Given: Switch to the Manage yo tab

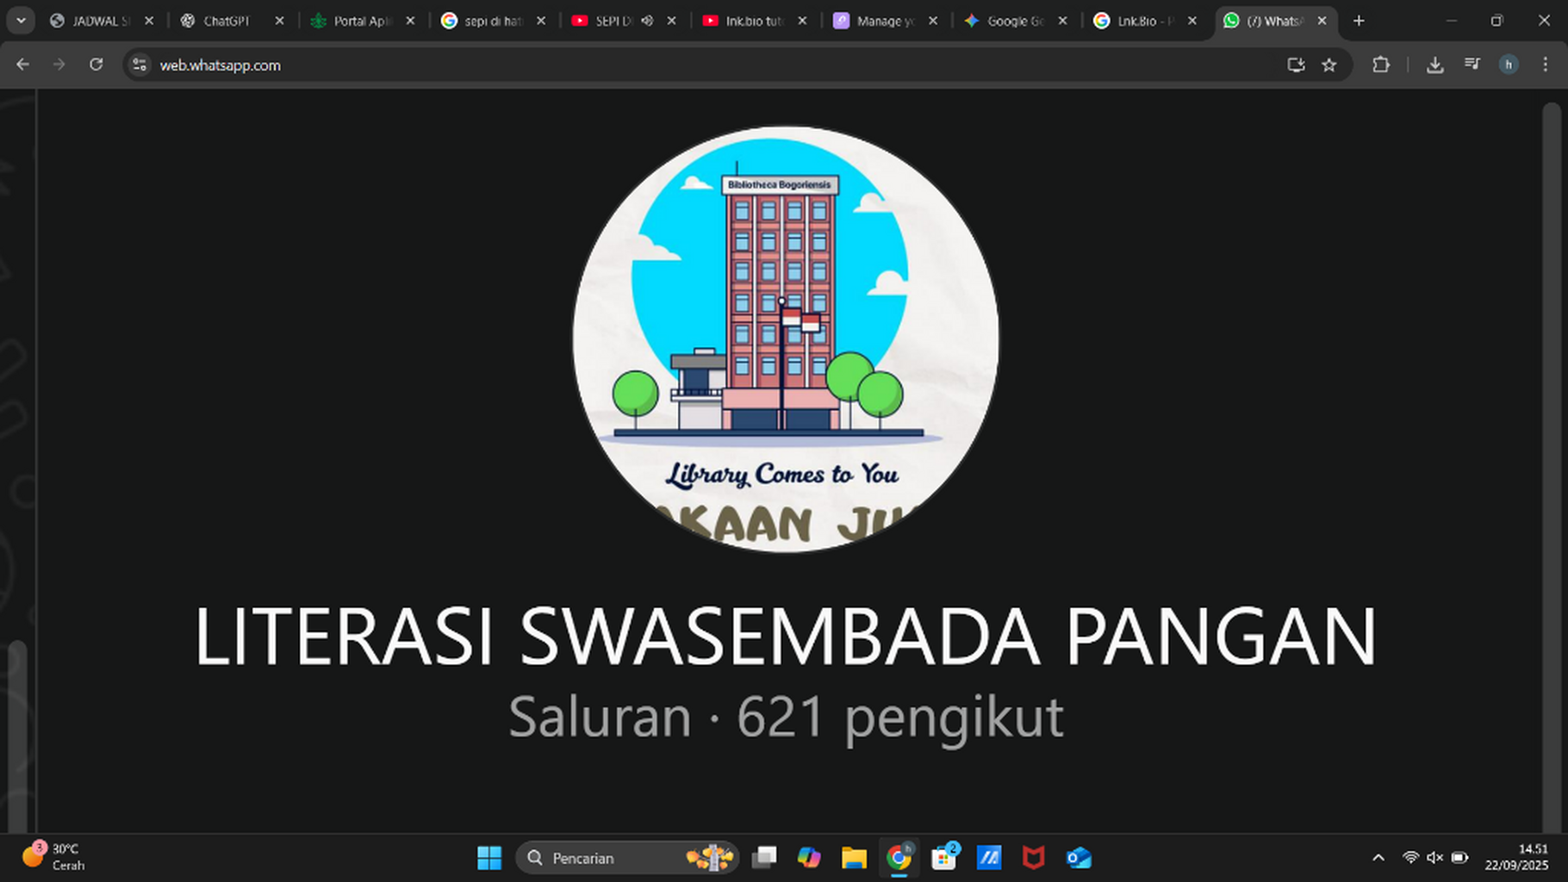Looking at the screenshot, I should tap(886, 21).
